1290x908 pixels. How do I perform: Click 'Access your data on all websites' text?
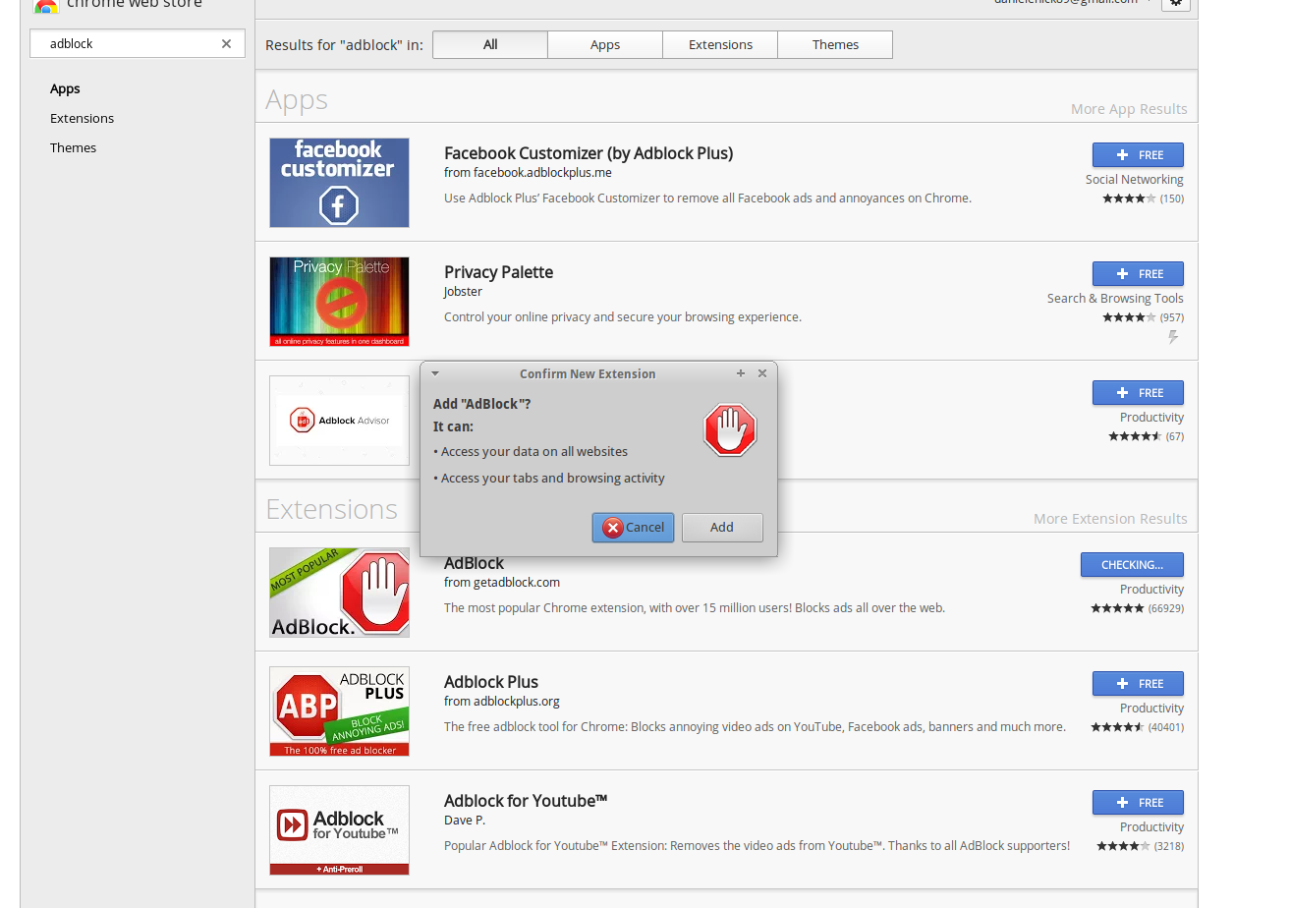click(534, 452)
